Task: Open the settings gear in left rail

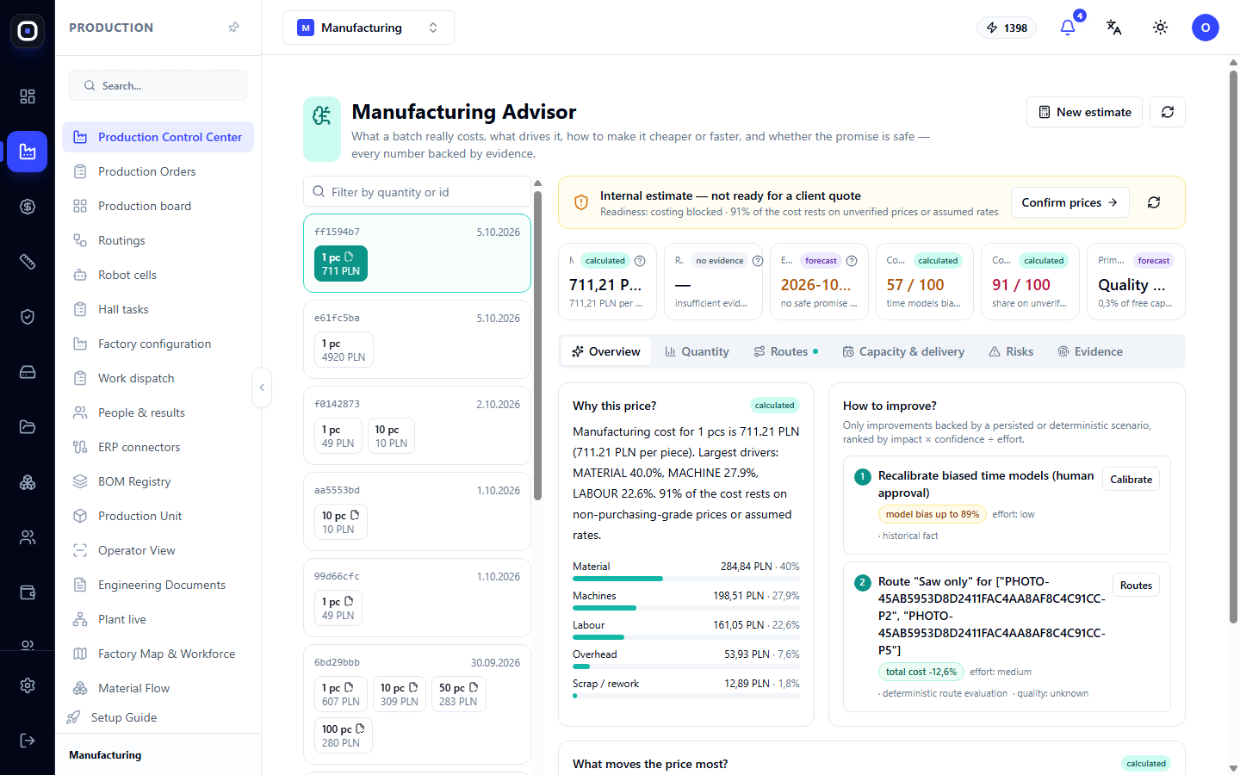Action: click(28, 685)
